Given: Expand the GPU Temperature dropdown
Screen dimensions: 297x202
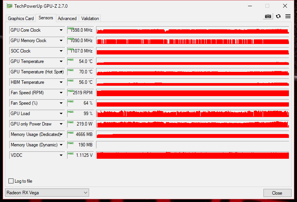Looking at the screenshot, I should [61, 61].
